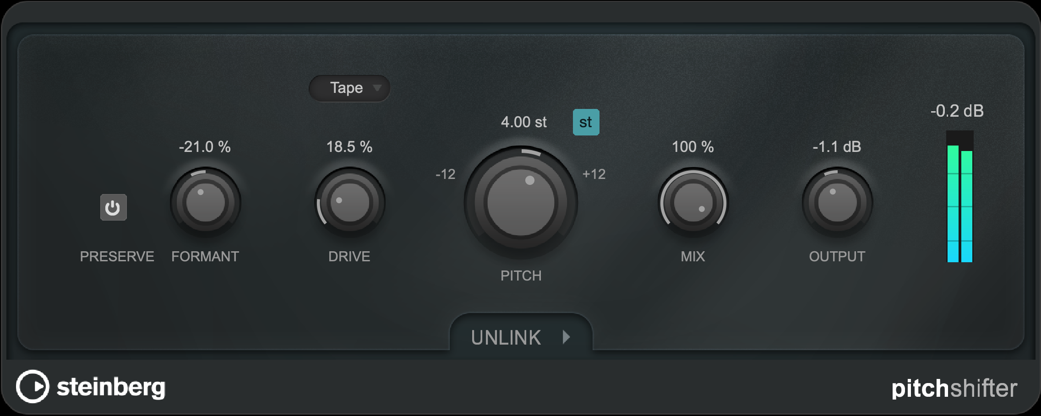Click the Drive knob

[x=349, y=202]
